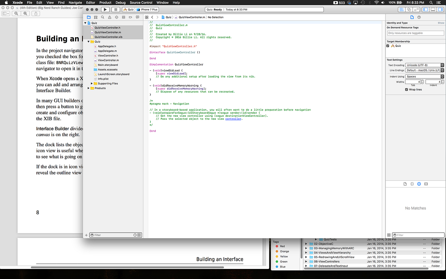Image resolution: width=446 pixels, height=279 pixels.
Task: Open the Breakpoint navigator icon
Action: tap(131, 17)
